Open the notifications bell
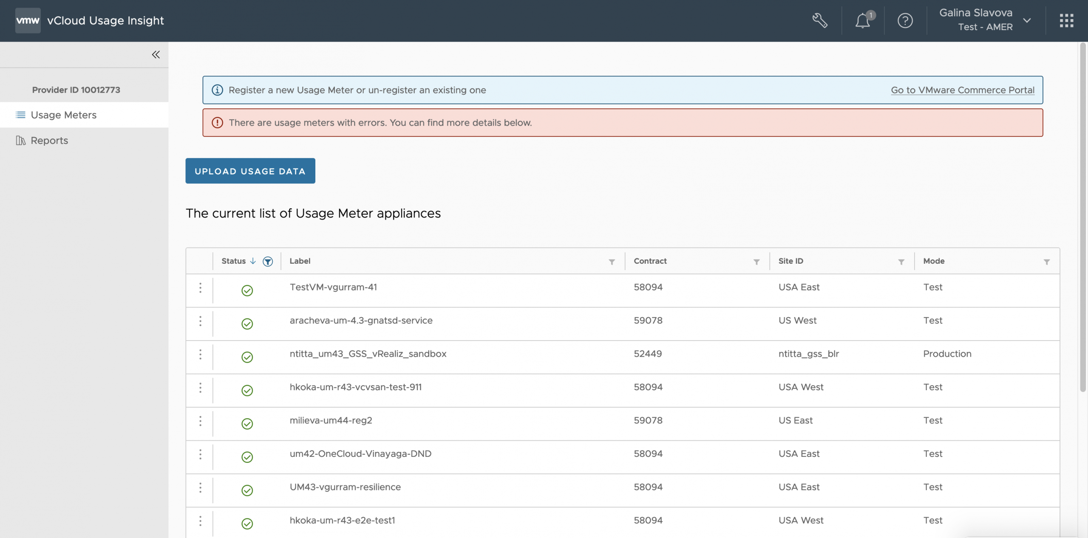This screenshot has width=1088, height=538. (863, 20)
